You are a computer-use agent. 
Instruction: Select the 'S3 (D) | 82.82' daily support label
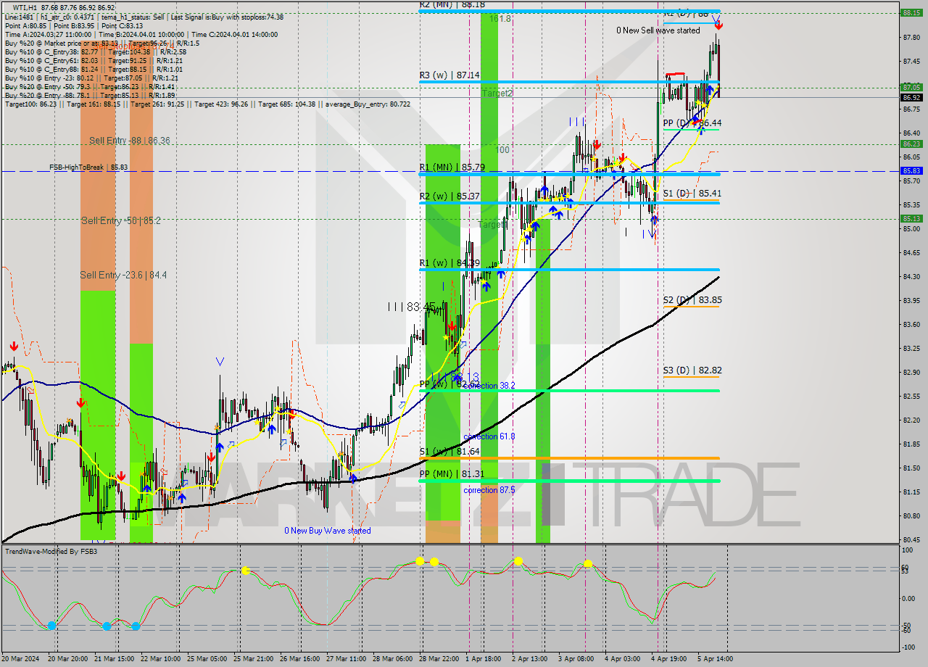coord(692,370)
